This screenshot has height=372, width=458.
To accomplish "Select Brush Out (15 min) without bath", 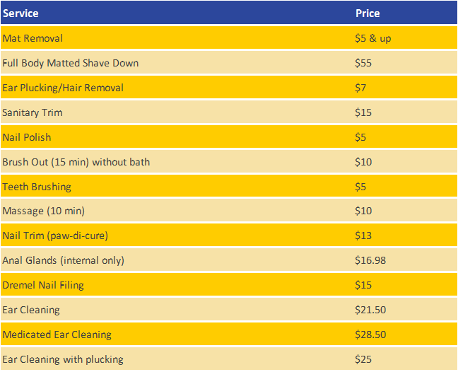I will (76, 162).
